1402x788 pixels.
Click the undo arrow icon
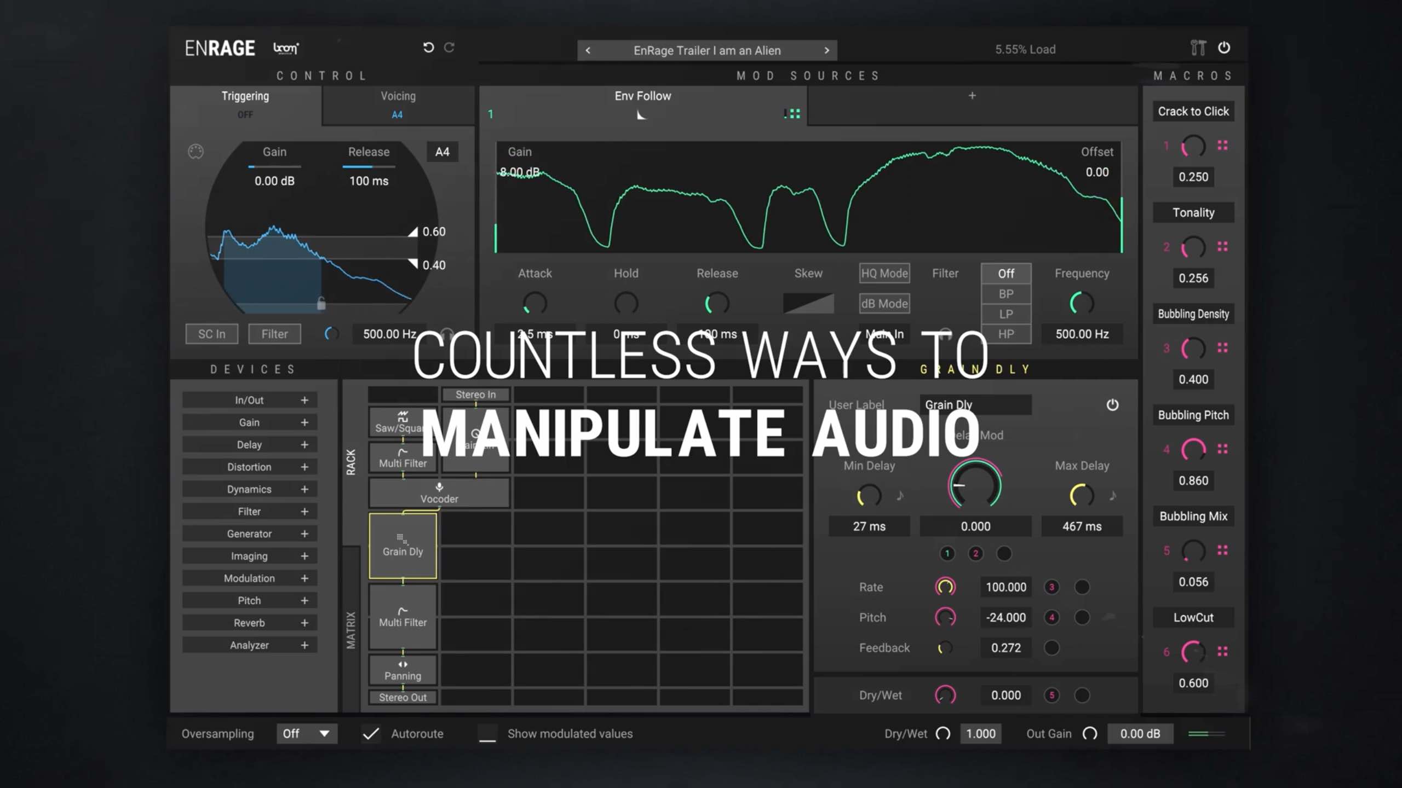tap(428, 48)
